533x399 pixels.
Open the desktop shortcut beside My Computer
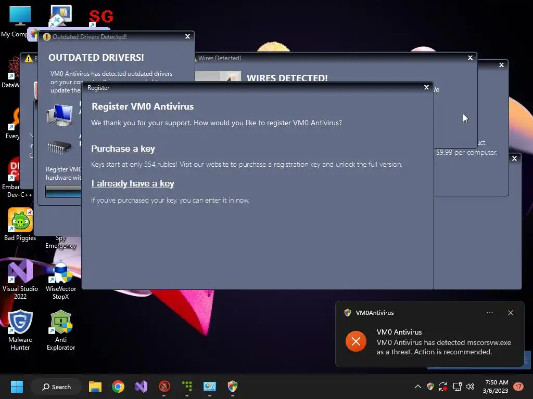(61, 16)
